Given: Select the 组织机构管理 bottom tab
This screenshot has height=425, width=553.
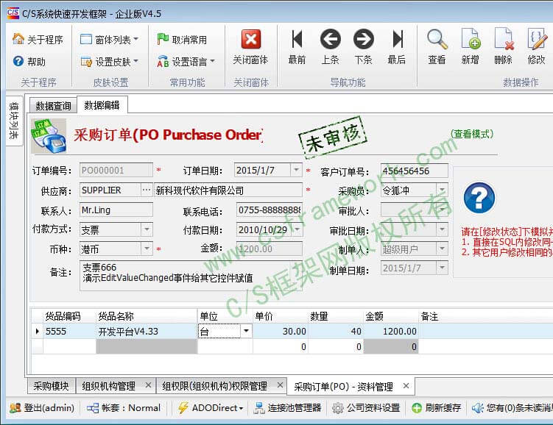Looking at the screenshot, I should tap(108, 386).
